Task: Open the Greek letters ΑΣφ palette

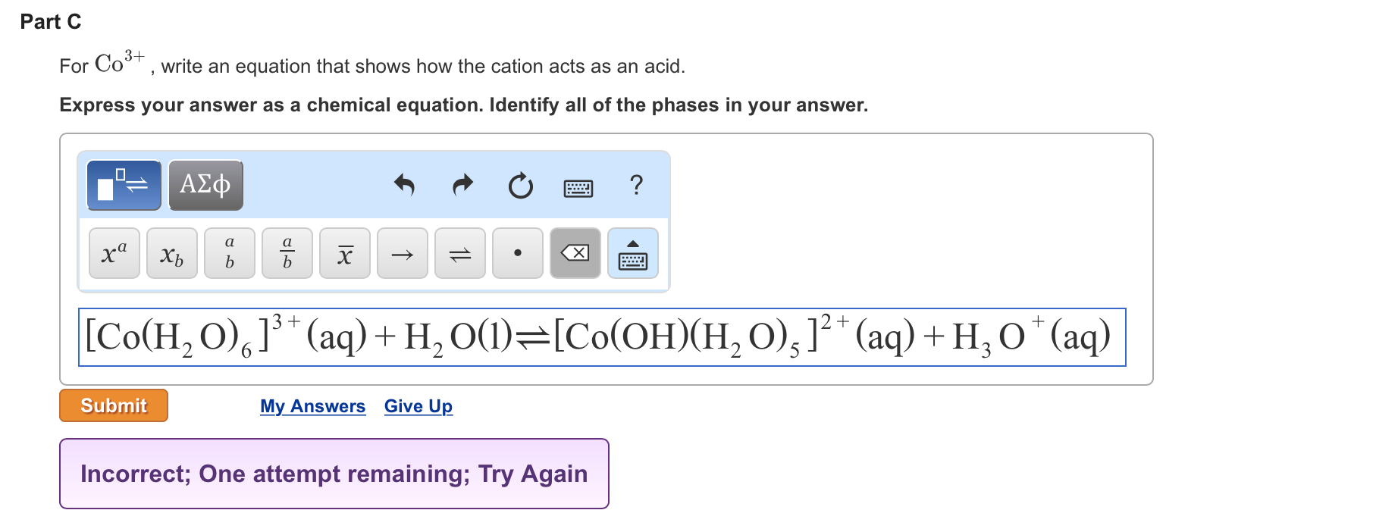Action: [205, 184]
